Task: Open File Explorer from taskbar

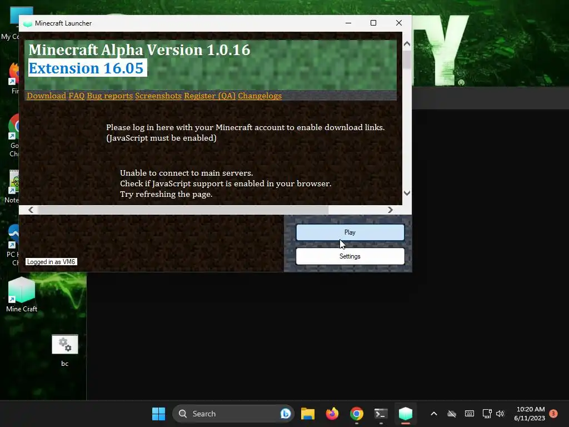Action: [x=308, y=414]
